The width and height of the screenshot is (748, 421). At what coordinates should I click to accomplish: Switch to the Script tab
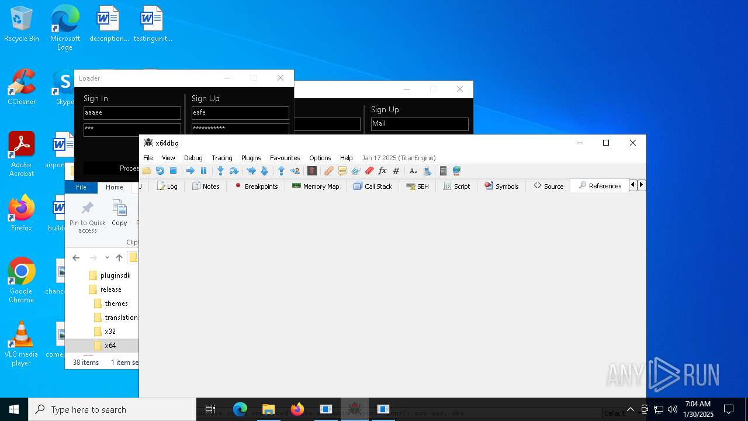(456, 186)
